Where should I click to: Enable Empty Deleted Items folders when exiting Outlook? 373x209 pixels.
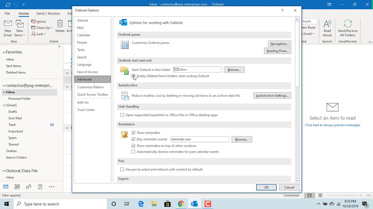click(134, 76)
